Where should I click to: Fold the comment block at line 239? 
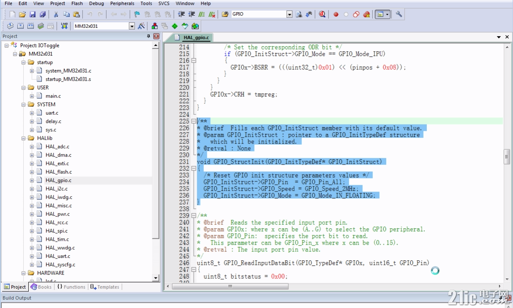(x=194, y=216)
